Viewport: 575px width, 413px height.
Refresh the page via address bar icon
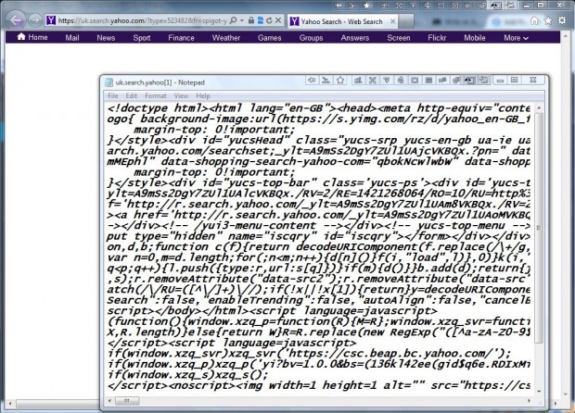[x=269, y=20]
